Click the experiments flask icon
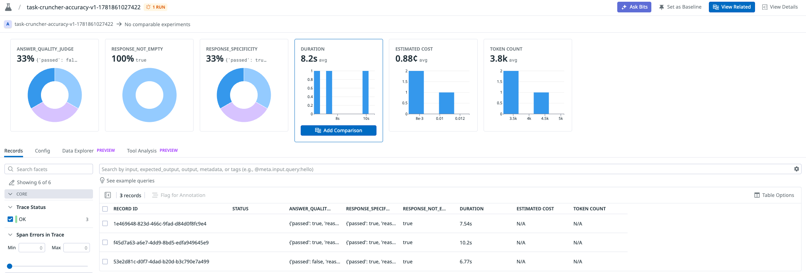Image resolution: width=806 pixels, height=273 pixels. (x=8, y=7)
